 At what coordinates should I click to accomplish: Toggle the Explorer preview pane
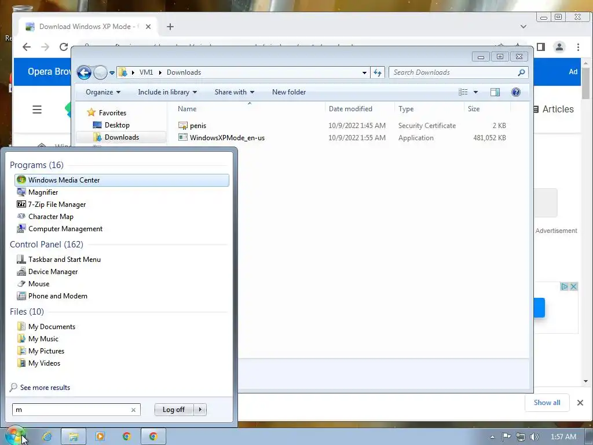pos(495,92)
